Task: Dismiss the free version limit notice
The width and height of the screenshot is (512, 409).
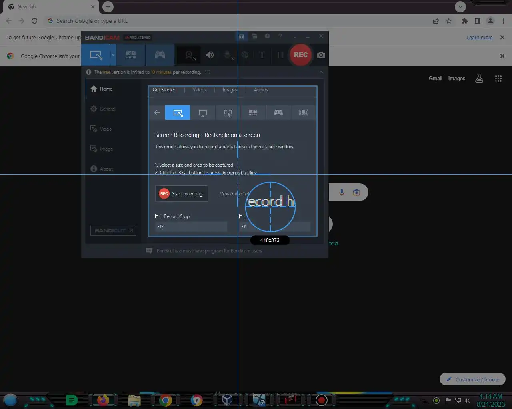Action: click(207, 72)
